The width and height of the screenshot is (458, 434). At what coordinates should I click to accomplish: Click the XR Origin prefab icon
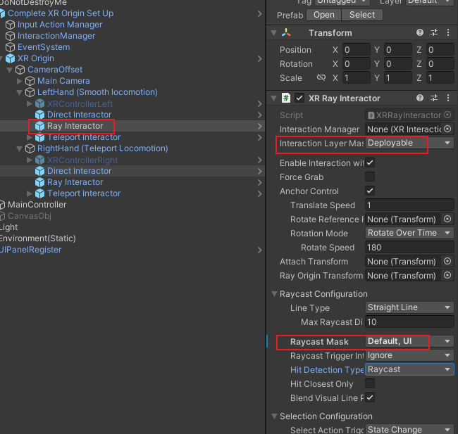pyautogui.click(x=10, y=58)
